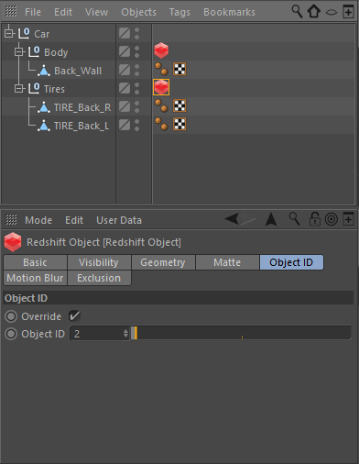
Task: Open the Edit menu in Object Manager
Action: pos(63,12)
